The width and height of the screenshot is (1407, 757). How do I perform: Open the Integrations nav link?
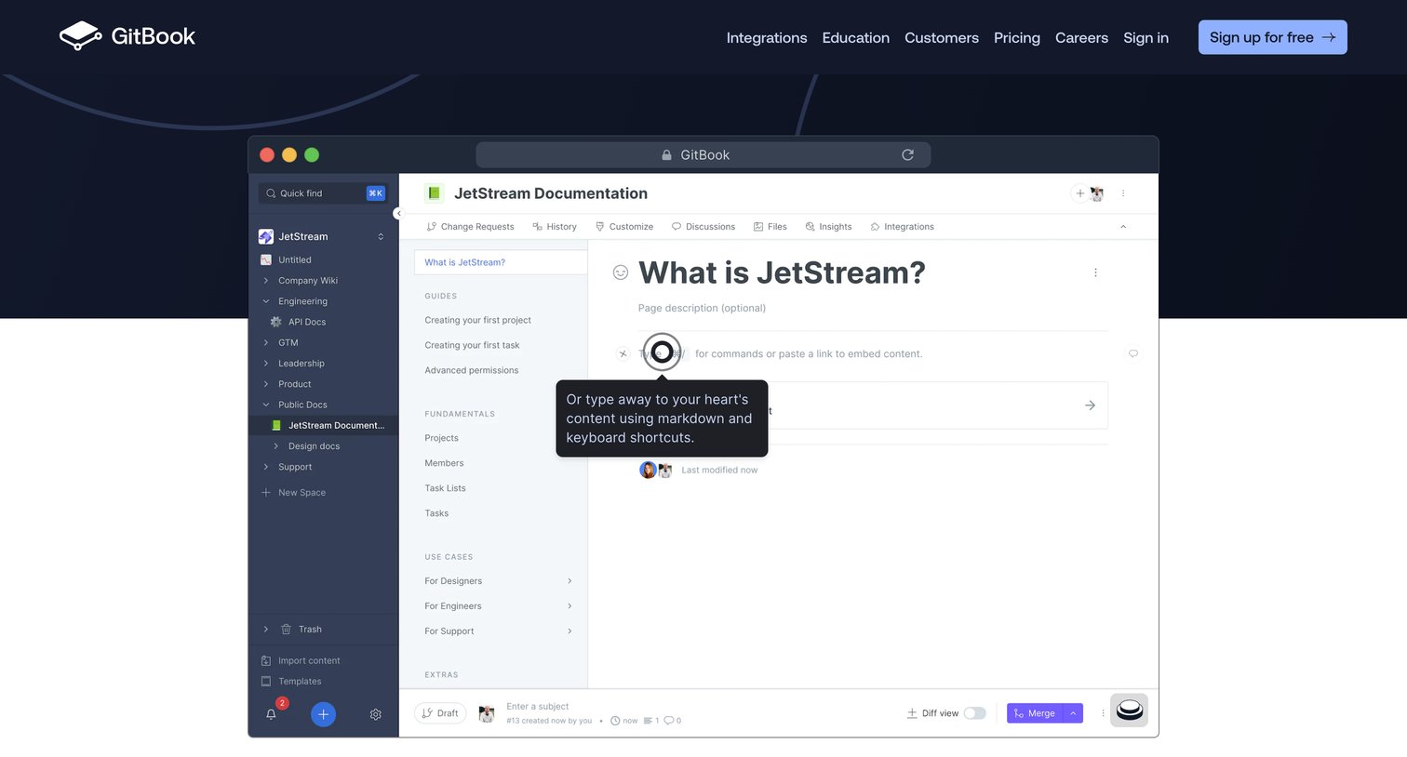tap(767, 38)
